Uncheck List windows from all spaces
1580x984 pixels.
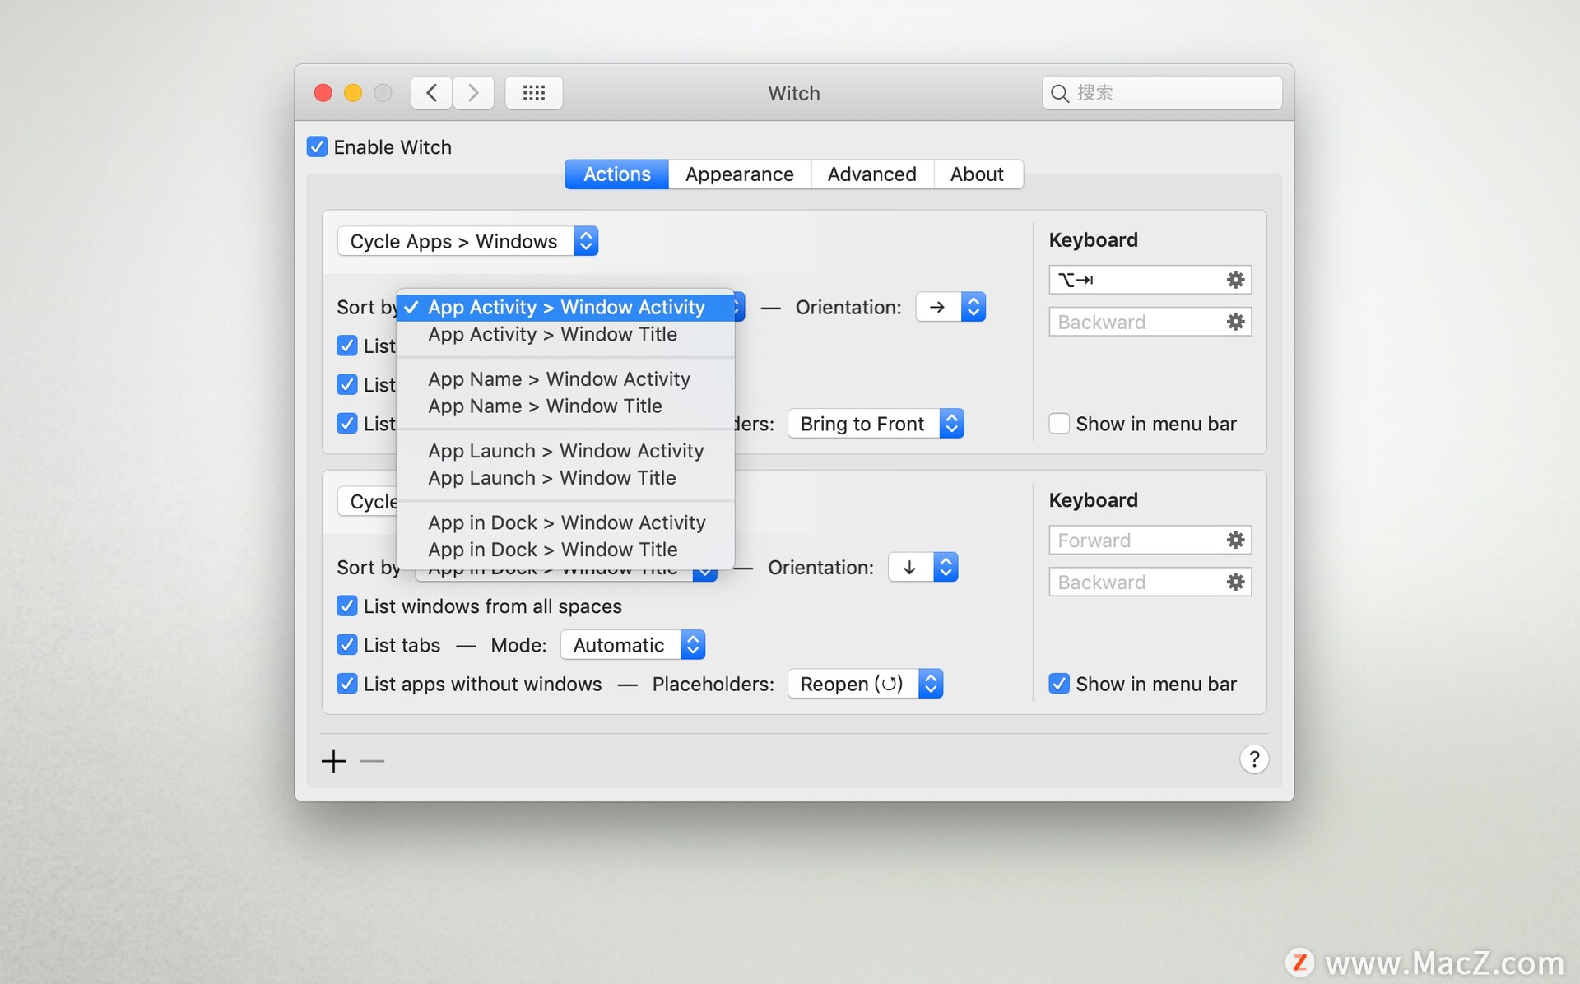coord(347,606)
